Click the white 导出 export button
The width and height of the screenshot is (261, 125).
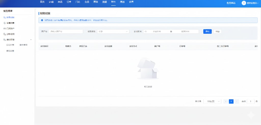click(217, 31)
